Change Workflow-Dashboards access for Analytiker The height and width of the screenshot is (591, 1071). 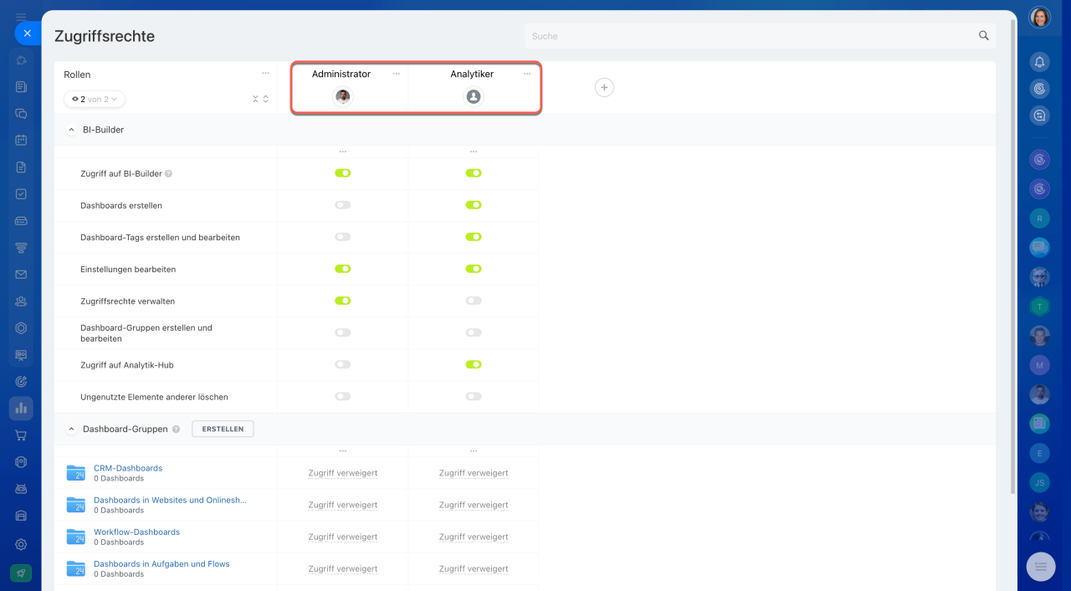(x=474, y=537)
